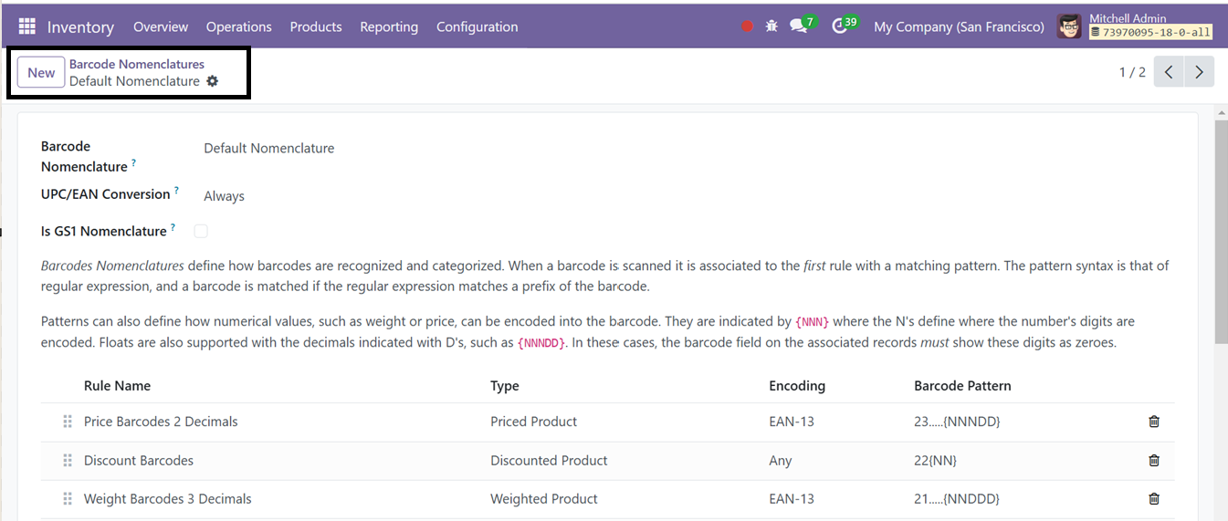
Task: Open gear actions menu beside Default Nomenclature
Action: pos(213,81)
